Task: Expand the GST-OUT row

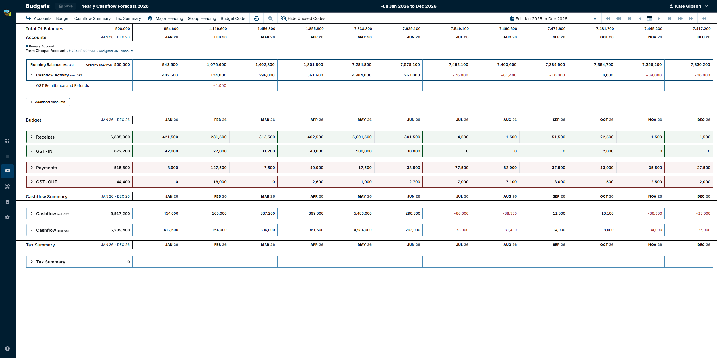Action: tap(32, 182)
